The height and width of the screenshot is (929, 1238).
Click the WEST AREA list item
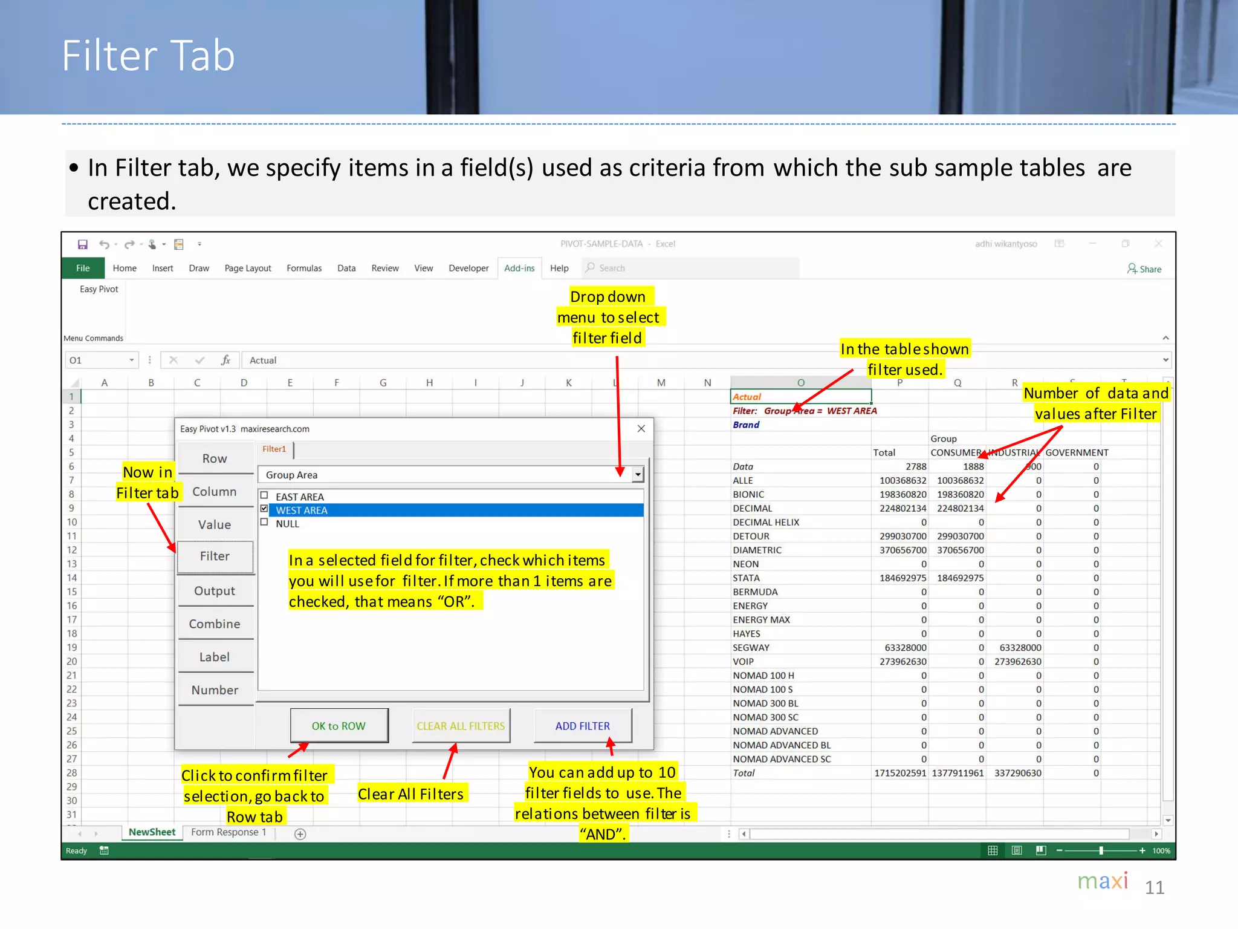[x=456, y=510]
